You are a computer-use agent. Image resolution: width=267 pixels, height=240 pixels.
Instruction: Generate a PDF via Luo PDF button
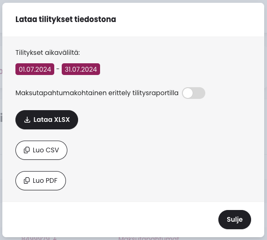click(x=41, y=180)
